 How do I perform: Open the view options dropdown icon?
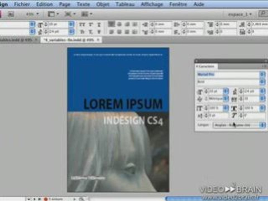(53, 14)
